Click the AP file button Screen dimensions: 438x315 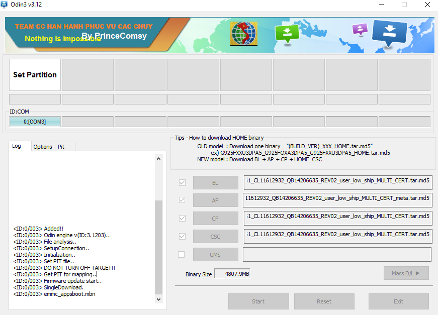point(215,200)
